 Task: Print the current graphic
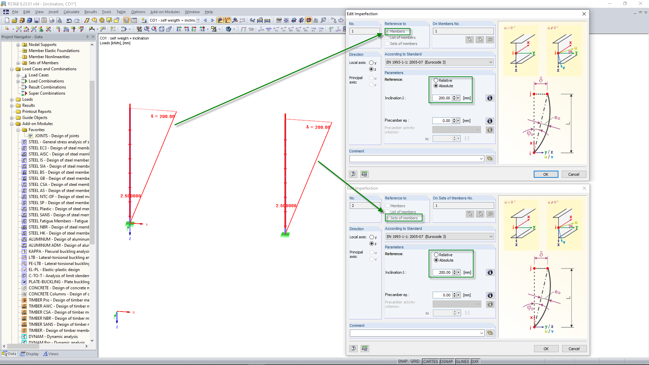(52, 20)
